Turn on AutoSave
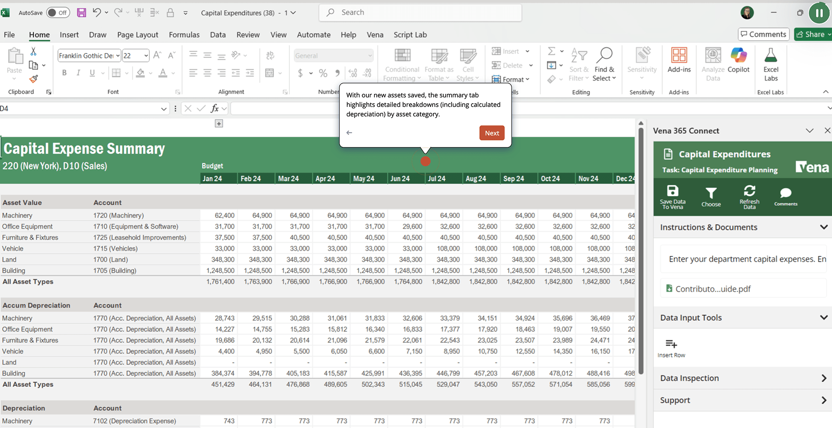This screenshot has height=428, width=832. [58, 13]
